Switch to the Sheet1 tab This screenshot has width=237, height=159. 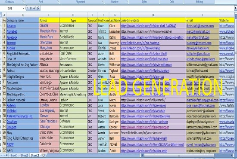pos(14,155)
